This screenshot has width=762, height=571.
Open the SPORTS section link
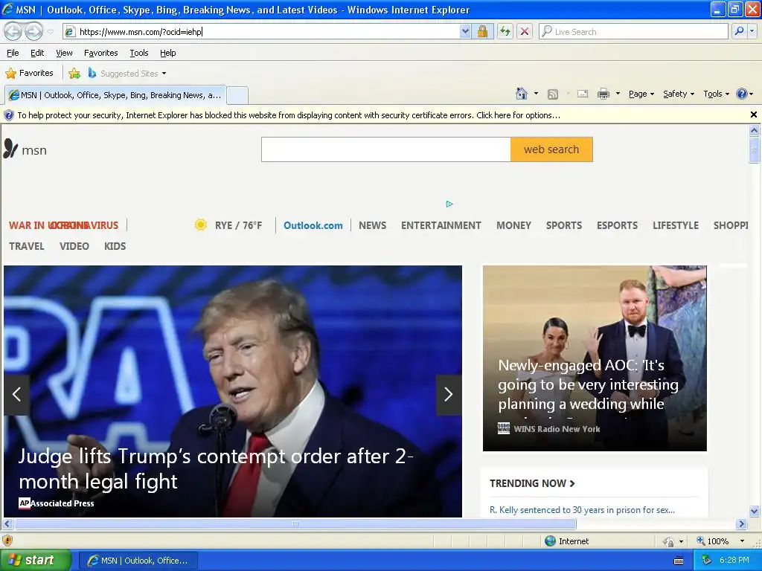[564, 225]
